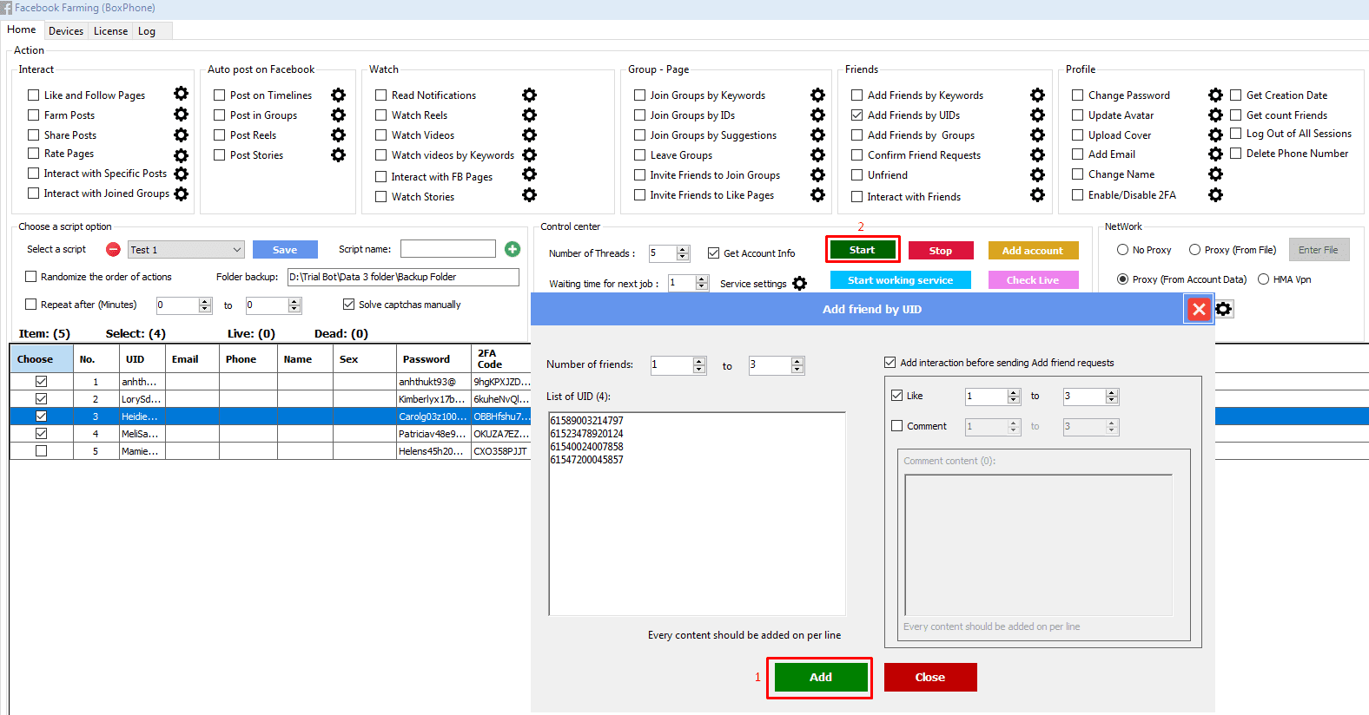Open settings gear for Post Stories

point(338,154)
